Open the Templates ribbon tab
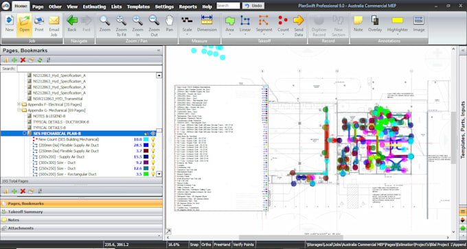The image size is (467, 249). 138,7
